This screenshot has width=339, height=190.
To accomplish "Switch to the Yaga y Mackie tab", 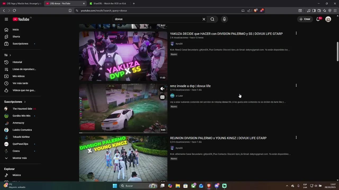I will click(x=22, y=3).
